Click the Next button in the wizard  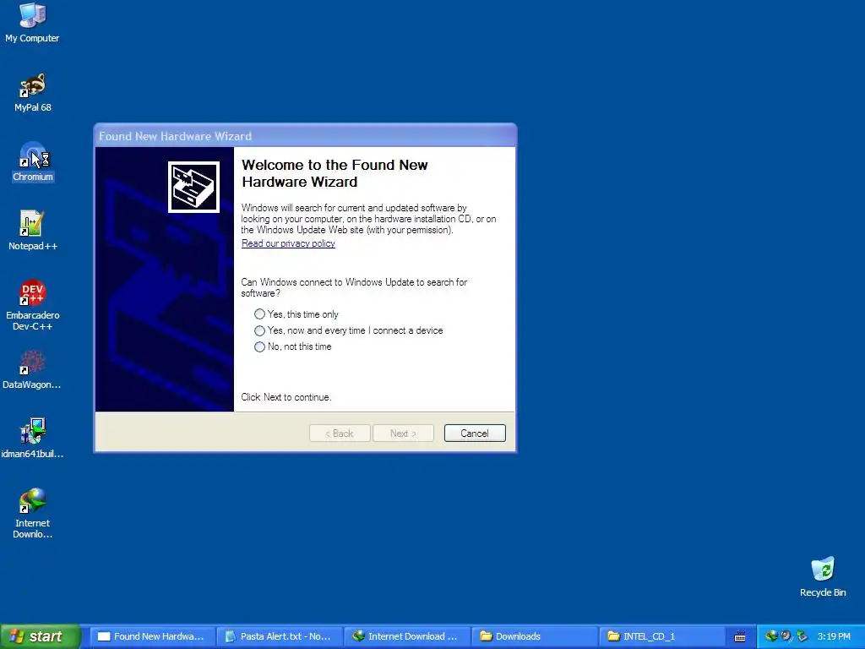pos(403,434)
